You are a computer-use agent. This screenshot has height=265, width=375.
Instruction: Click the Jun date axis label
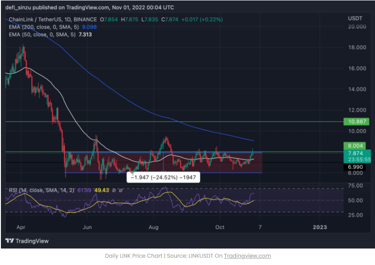87,227
